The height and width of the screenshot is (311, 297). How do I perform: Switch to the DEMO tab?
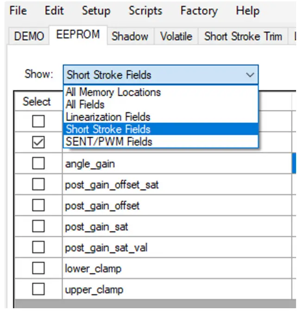[29, 36]
